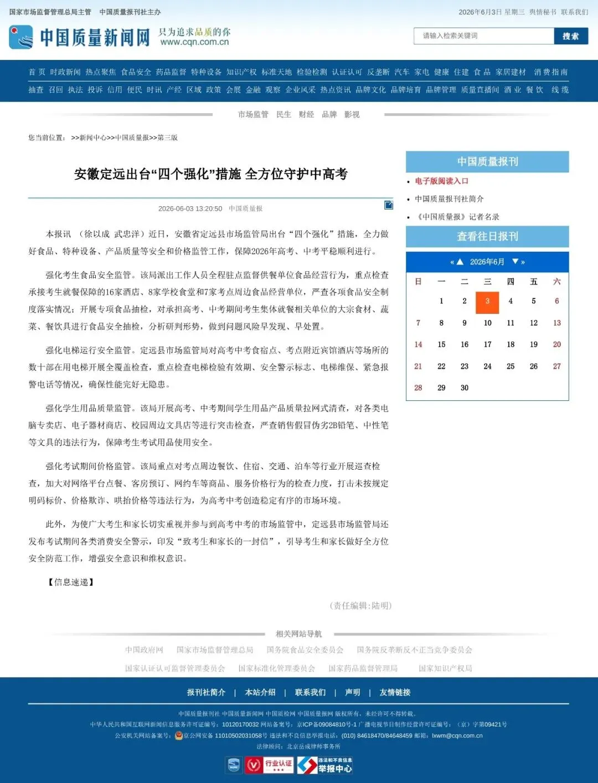
Task: Open 《中国质量报》记者名录 link
Action: pos(457,217)
